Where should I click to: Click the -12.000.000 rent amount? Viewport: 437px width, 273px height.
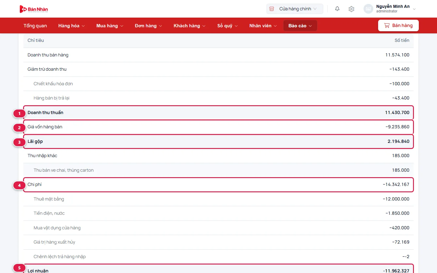pyautogui.click(x=396, y=199)
